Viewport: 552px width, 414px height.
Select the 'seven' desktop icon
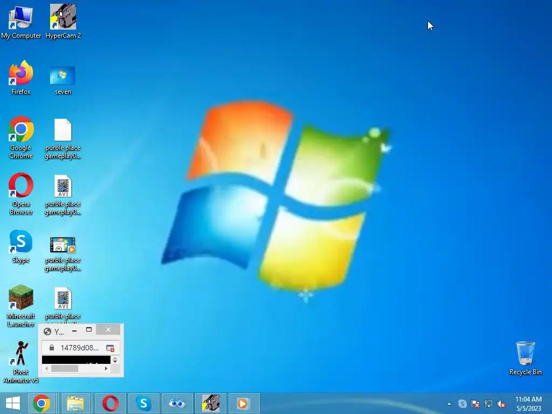(x=63, y=80)
